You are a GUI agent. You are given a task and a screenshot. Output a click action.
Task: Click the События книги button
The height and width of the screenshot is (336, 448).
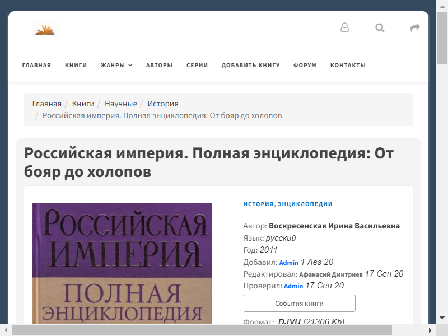click(x=300, y=303)
